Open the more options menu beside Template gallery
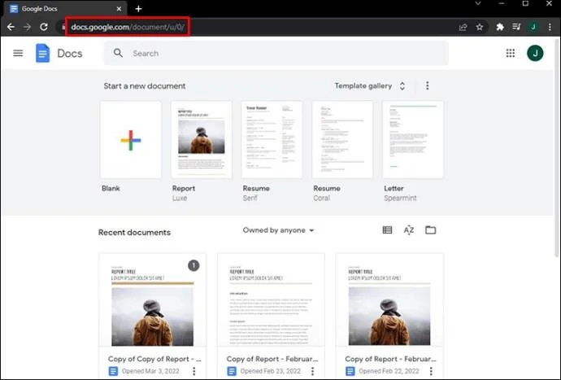This screenshot has width=561, height=380. coord(427,85)
